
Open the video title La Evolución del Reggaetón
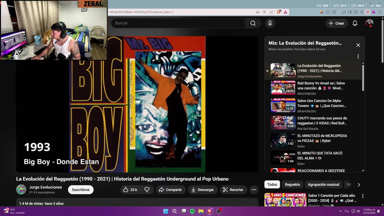[122, 179]
